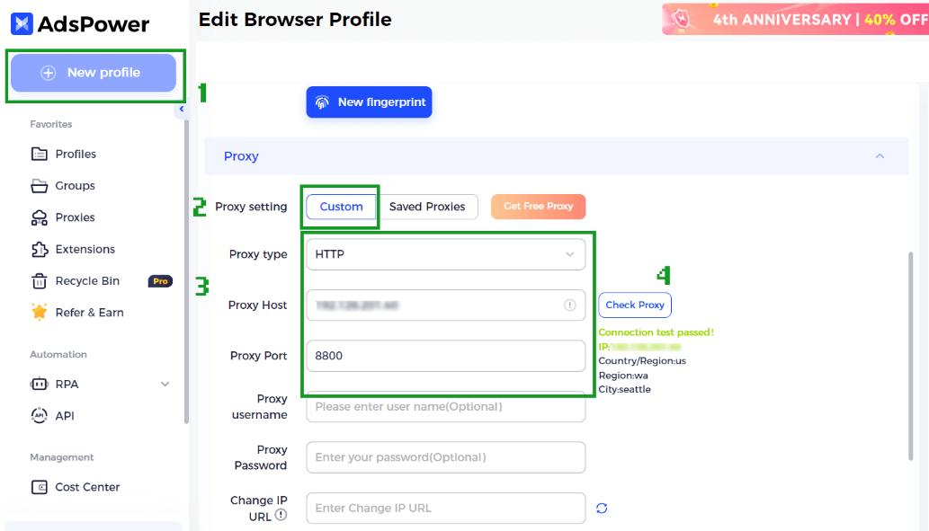Click the refresh icon beside Change IP URL
Image resolution: width=929 pixels, height=531 pixels.
point(602,509)
